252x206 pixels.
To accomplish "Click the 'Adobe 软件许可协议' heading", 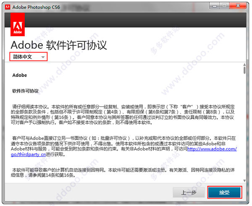I will click(x=59, y=45).
